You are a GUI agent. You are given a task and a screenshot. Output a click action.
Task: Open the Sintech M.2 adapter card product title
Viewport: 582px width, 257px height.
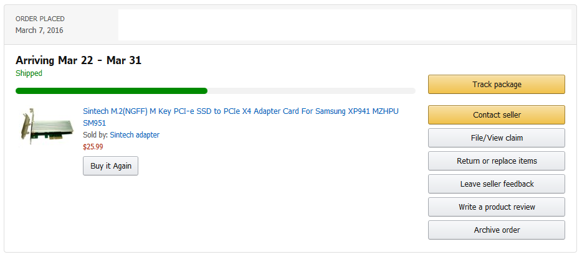coord(241,117)
